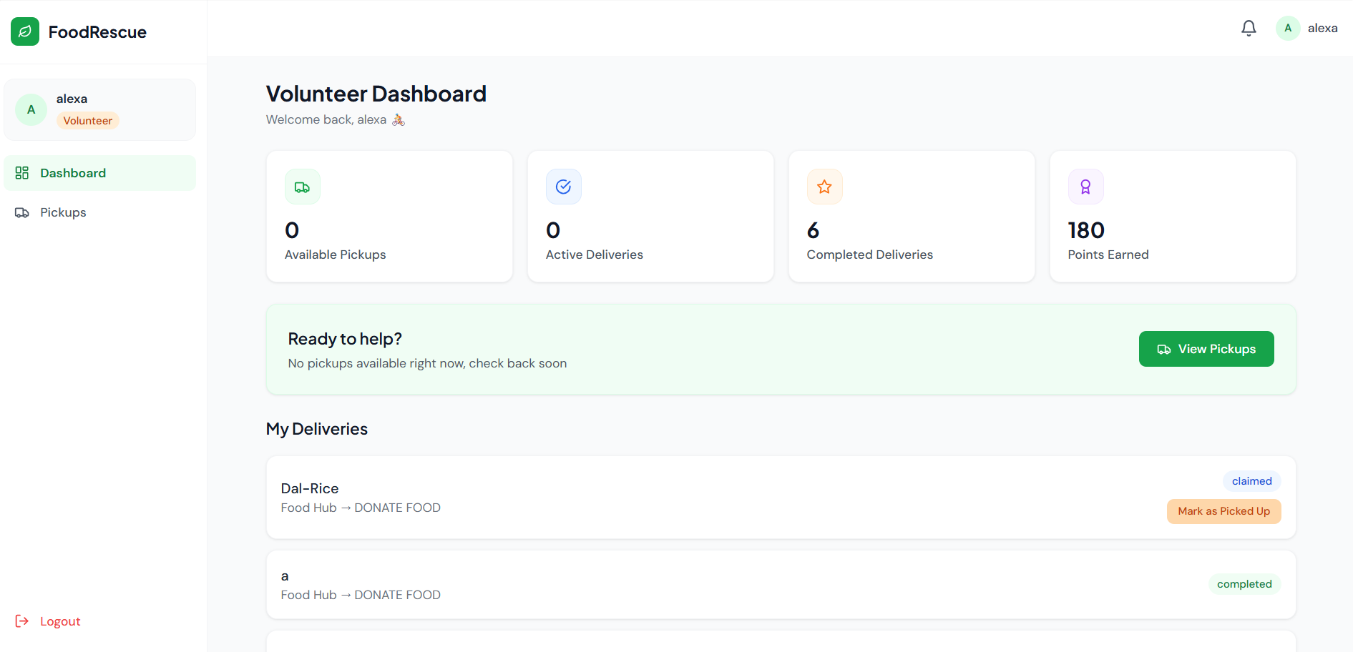Click the View Pickups button
1353x652 pixels.
coord(1206,349)
